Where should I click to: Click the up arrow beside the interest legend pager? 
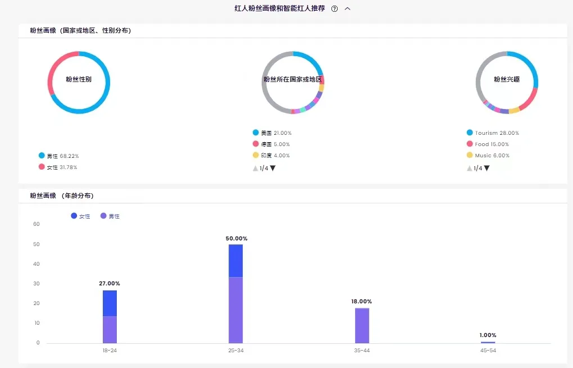[x=469, y=167]
